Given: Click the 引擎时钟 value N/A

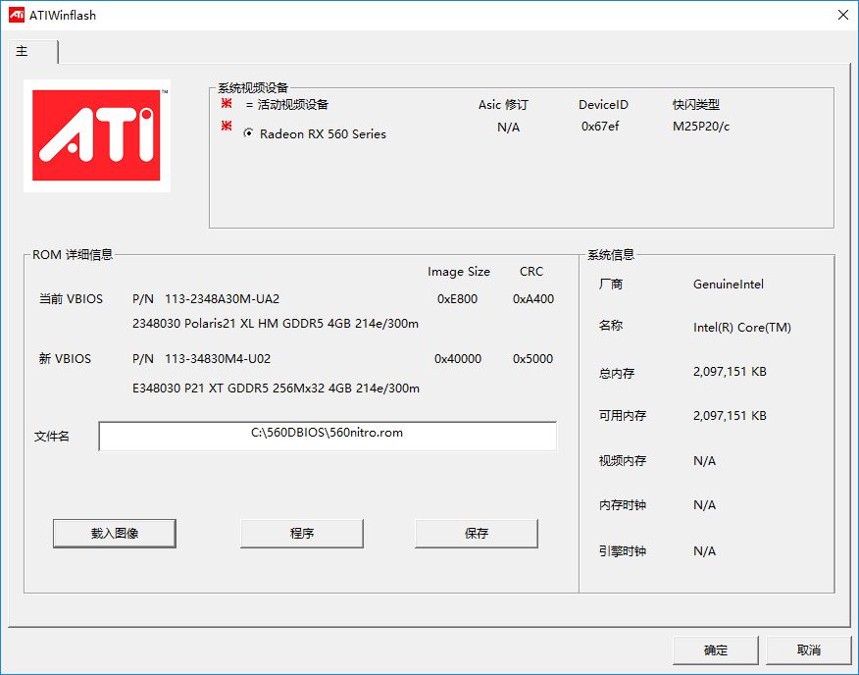Looking at the screenshot, I should (x=704, y=551).
